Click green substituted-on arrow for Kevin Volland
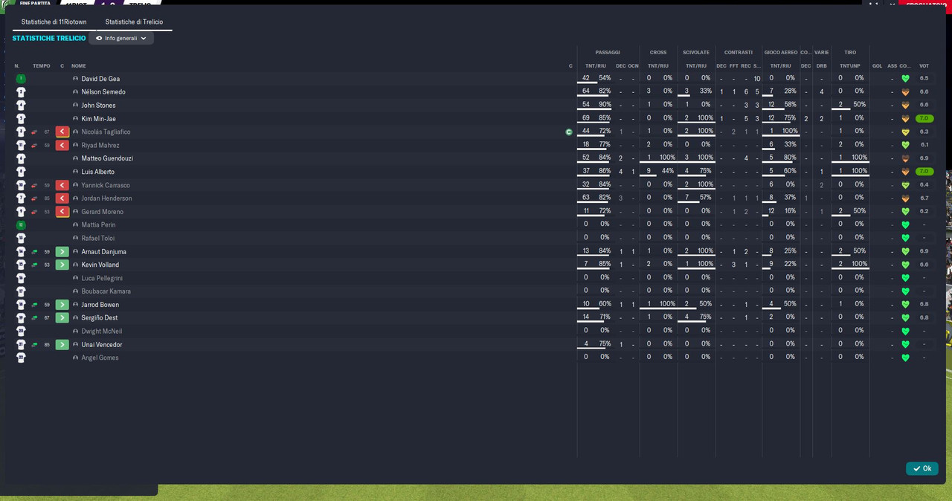Screen dimensions: 952x501 (62, 265)
